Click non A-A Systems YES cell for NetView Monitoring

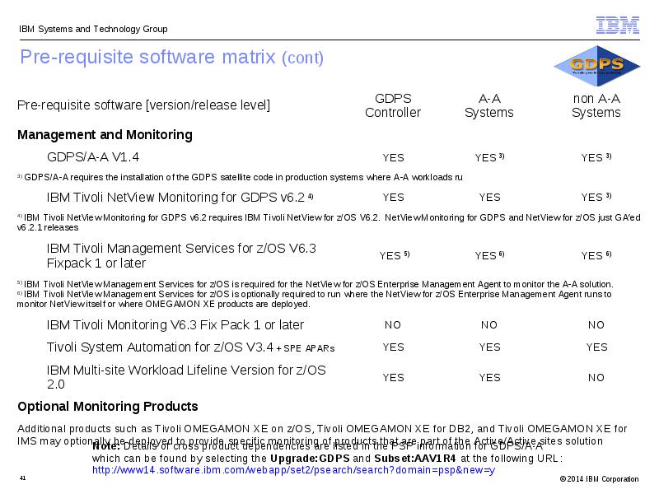596,197
